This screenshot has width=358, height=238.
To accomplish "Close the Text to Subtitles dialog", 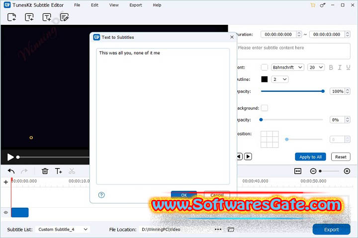I will pos(232,37).
